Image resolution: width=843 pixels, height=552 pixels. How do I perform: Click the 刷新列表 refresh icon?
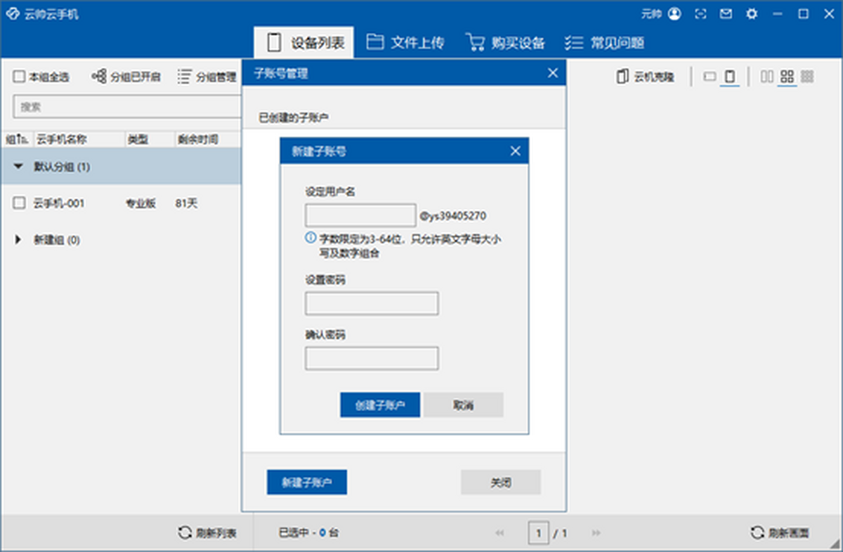(184, 532)
